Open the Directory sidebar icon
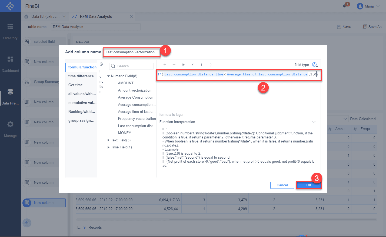 [10, 26]
